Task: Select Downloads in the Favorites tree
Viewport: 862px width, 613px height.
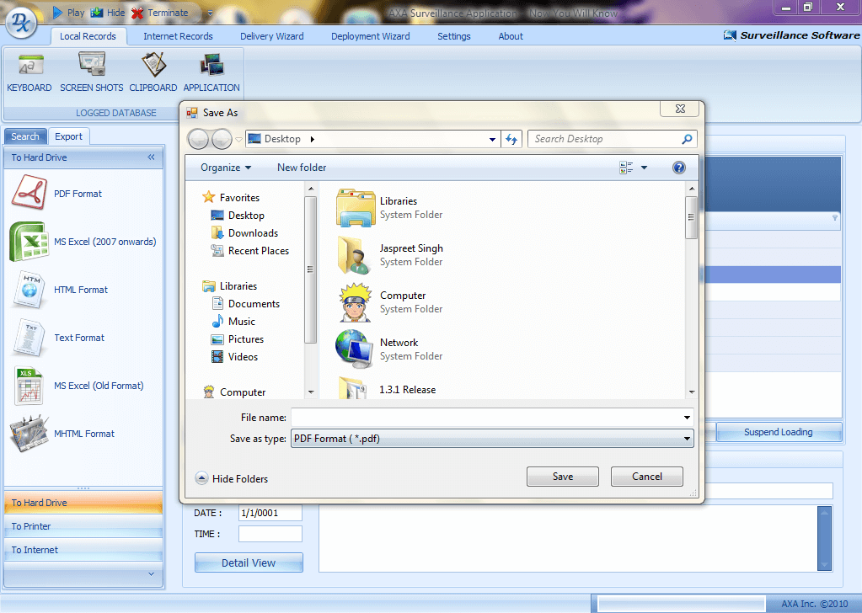Action: point(253,233)
